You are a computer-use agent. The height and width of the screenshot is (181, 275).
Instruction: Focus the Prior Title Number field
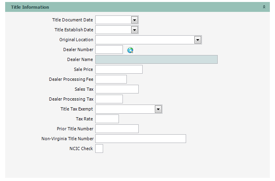(x=117, y=129)
